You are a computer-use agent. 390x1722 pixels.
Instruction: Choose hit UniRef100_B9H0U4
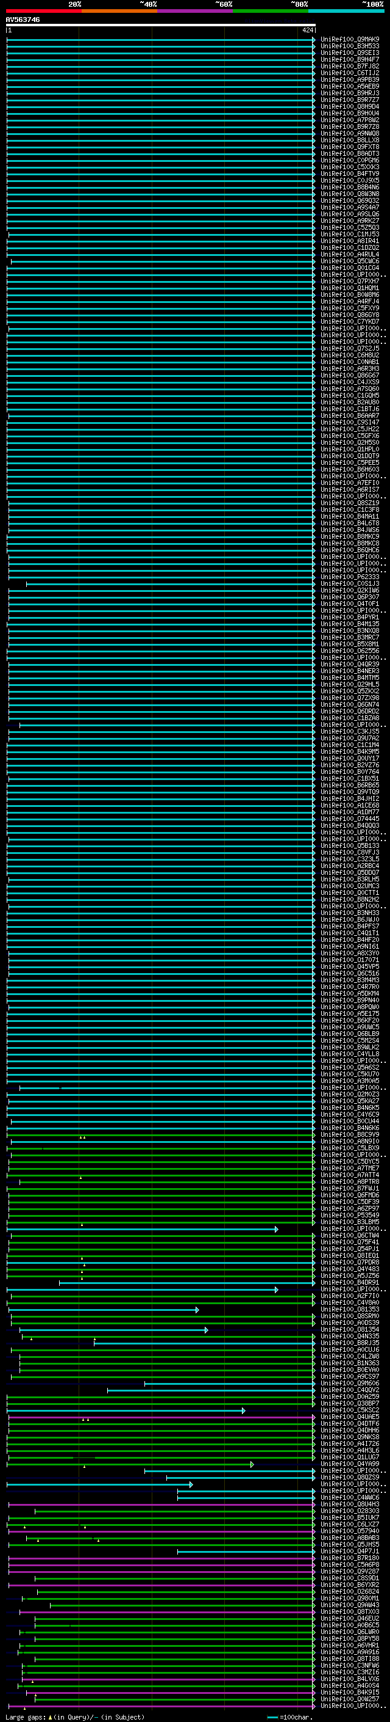349,113
